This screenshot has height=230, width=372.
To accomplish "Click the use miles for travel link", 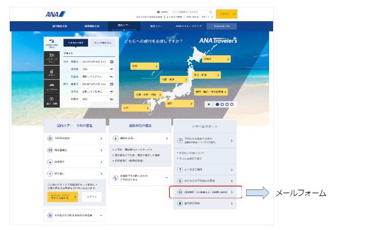I will coord(190,159).
